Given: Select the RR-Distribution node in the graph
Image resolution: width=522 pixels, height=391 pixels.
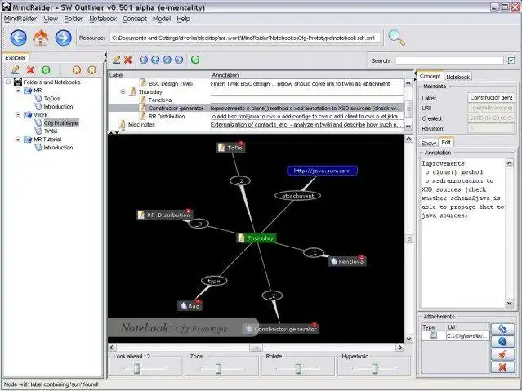Looking at the screenshot, I should (x=165, y=215).
